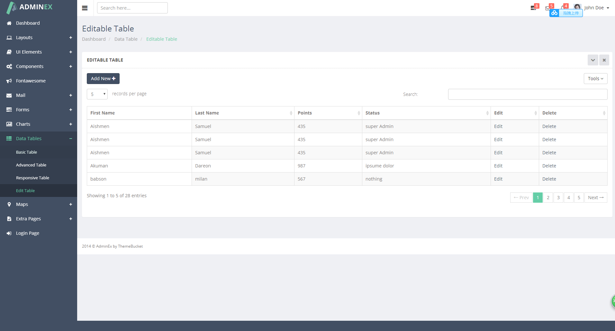Screen dimensions: 615x331
Task: Click Edit in the Akuman row
Action: 498,166
